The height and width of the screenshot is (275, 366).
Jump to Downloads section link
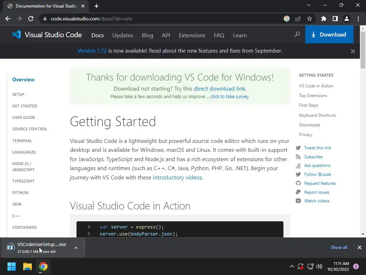pyautogui.click(x=310, y=125)
